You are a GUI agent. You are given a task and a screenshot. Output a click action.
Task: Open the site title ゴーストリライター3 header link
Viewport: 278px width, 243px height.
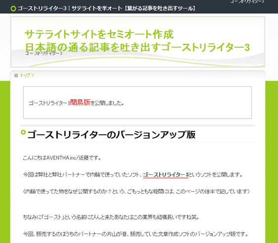click(x=106, y=8)
